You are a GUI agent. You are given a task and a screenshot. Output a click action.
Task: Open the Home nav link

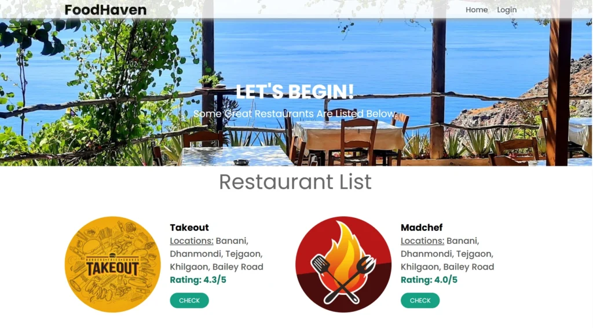(477, 10)
